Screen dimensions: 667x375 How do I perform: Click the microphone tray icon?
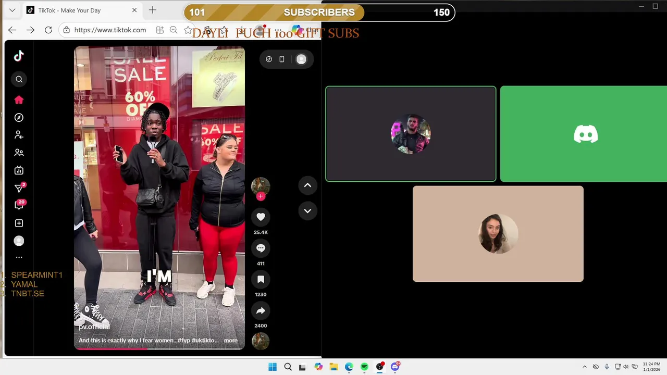607,367
